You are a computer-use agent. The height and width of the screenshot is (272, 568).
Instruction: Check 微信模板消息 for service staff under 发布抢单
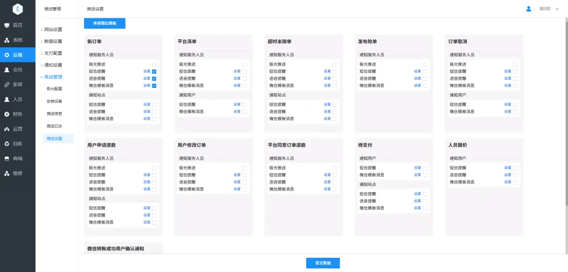tap(425, 85)
